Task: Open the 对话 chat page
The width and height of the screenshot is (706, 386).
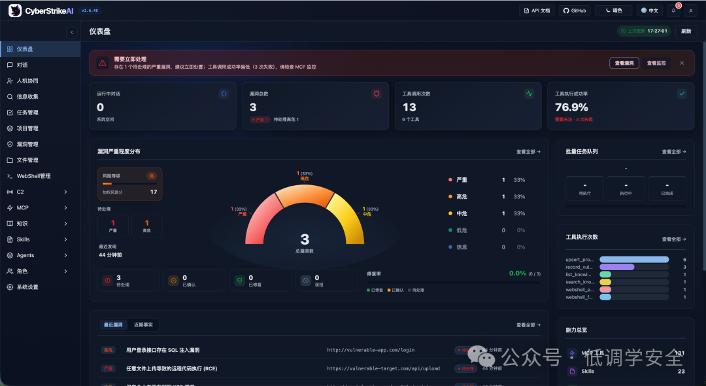Action: coord(40,65)
